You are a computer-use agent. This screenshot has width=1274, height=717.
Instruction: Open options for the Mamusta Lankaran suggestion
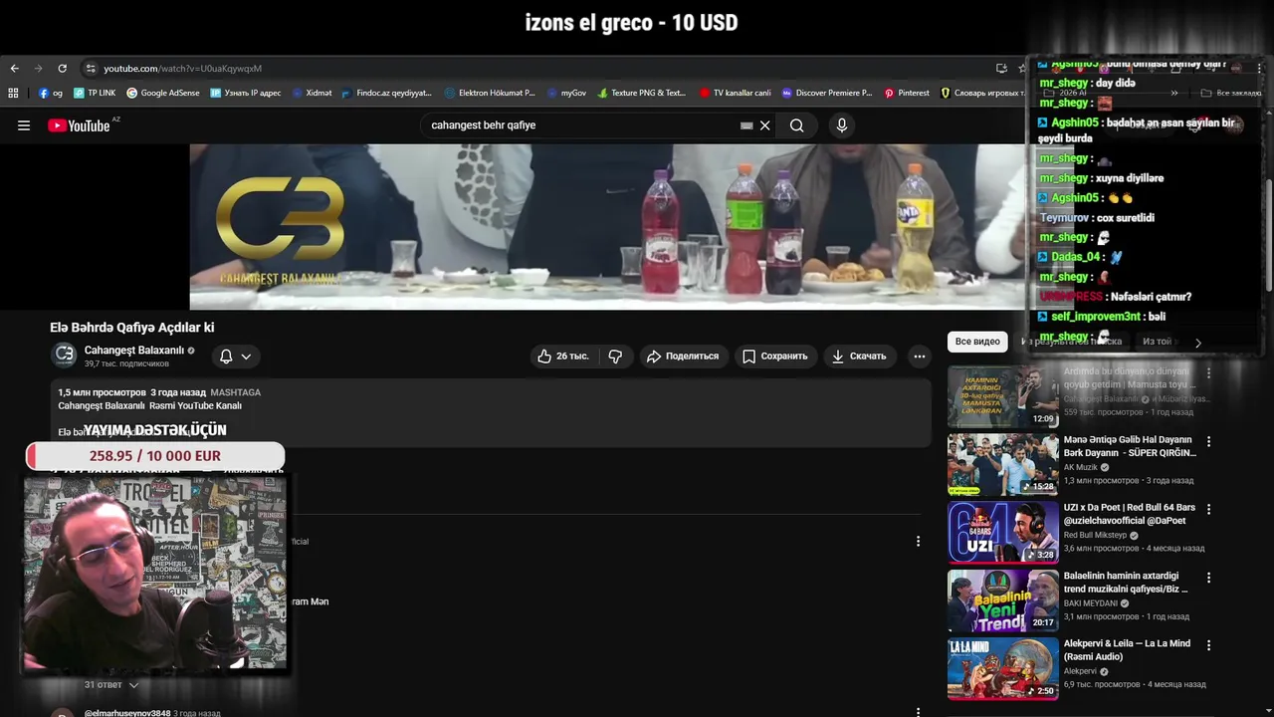[1209, 372]
